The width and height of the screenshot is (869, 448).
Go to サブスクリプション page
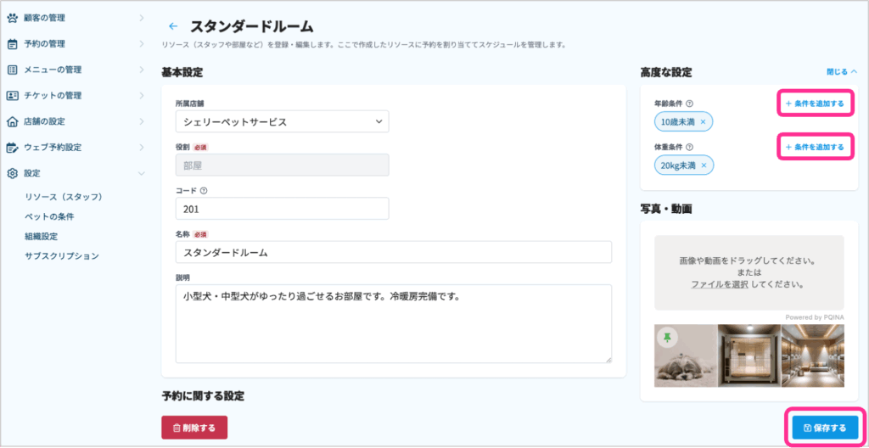(x=61, y=256)
